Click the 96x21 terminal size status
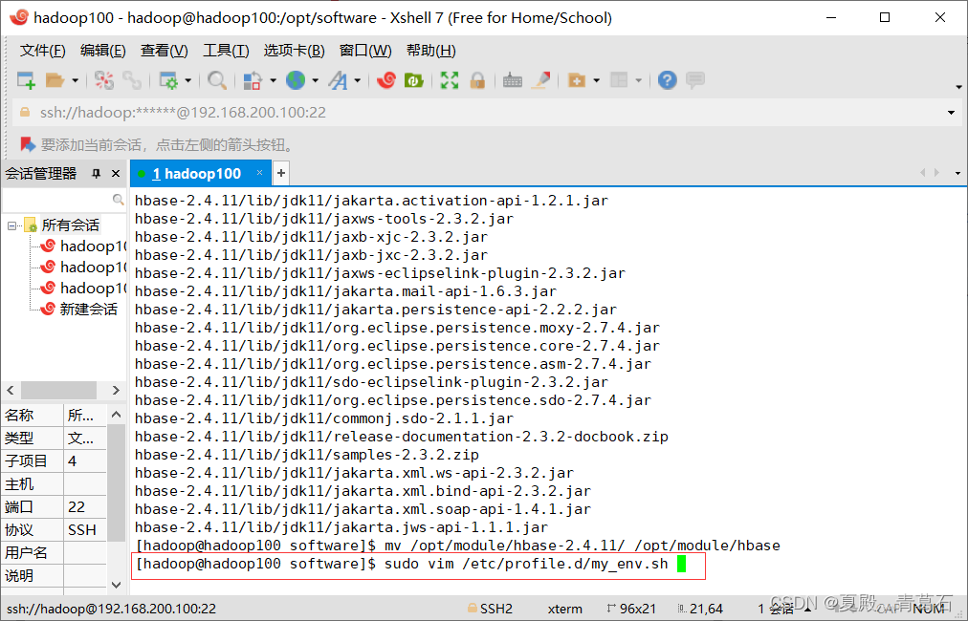 631,609
